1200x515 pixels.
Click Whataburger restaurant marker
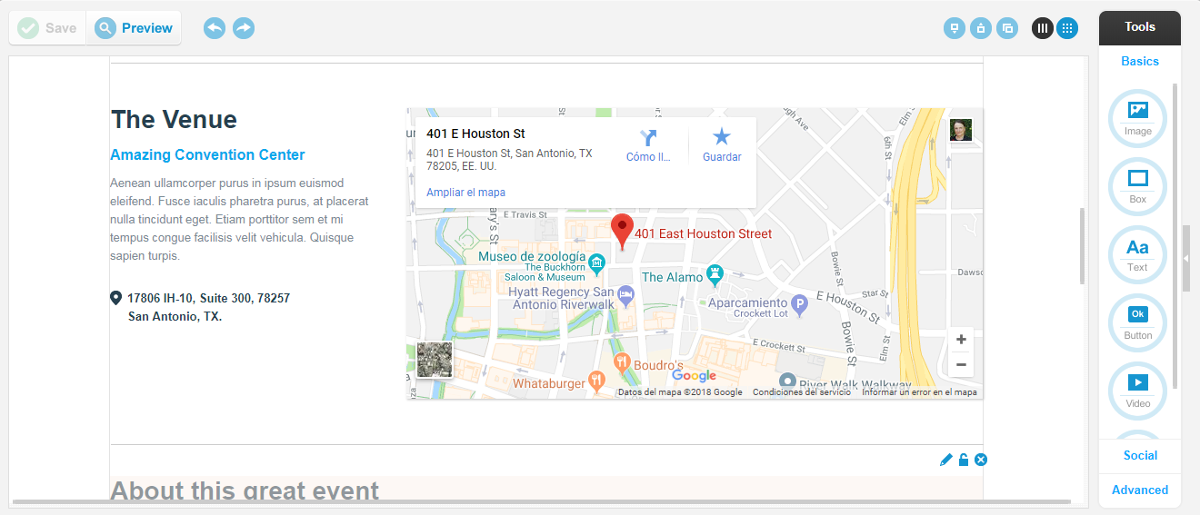coord(596,380)
